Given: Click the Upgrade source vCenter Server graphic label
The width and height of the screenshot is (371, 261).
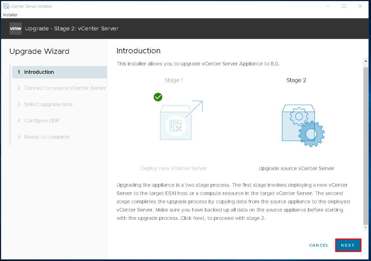Looking at the screenshot, I should tap(296, 168).
